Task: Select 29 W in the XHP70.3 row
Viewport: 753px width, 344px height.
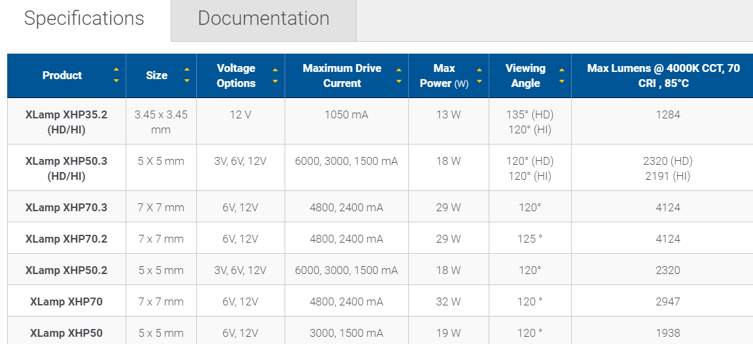Action: click(x=449, y=207)
